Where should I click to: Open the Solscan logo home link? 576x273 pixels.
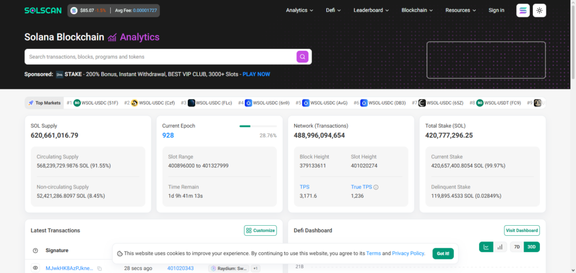[x=43, y=10]
